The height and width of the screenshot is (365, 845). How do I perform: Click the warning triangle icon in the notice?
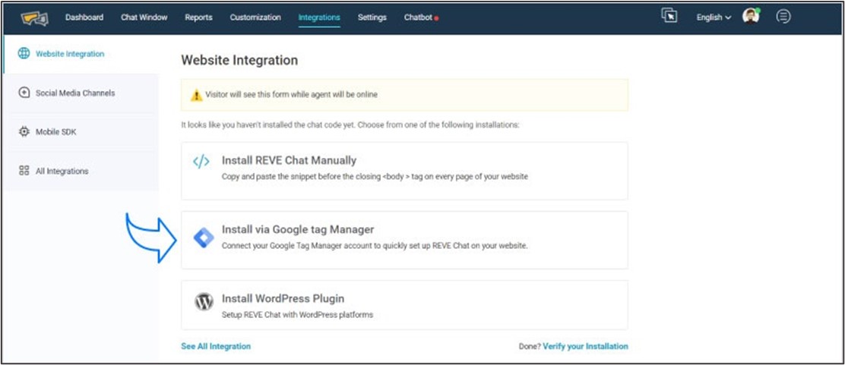(x=197, y=96)
